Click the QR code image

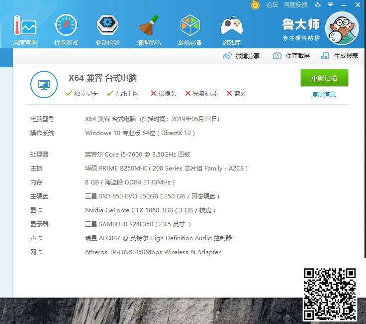(330, 294)
